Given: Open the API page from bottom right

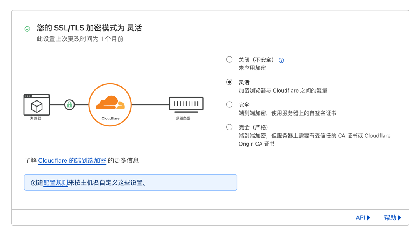Looking at the screenshot, I should coord(360,217).
